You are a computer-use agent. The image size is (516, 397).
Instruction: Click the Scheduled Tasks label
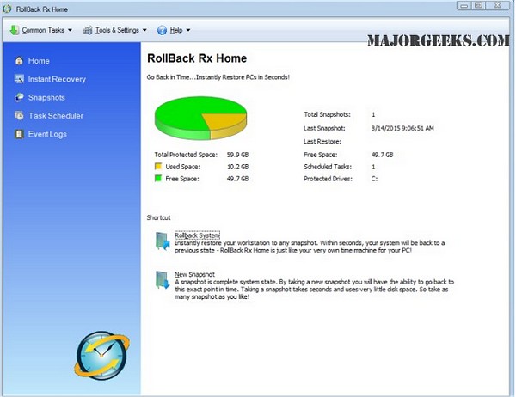click(328, 167)
